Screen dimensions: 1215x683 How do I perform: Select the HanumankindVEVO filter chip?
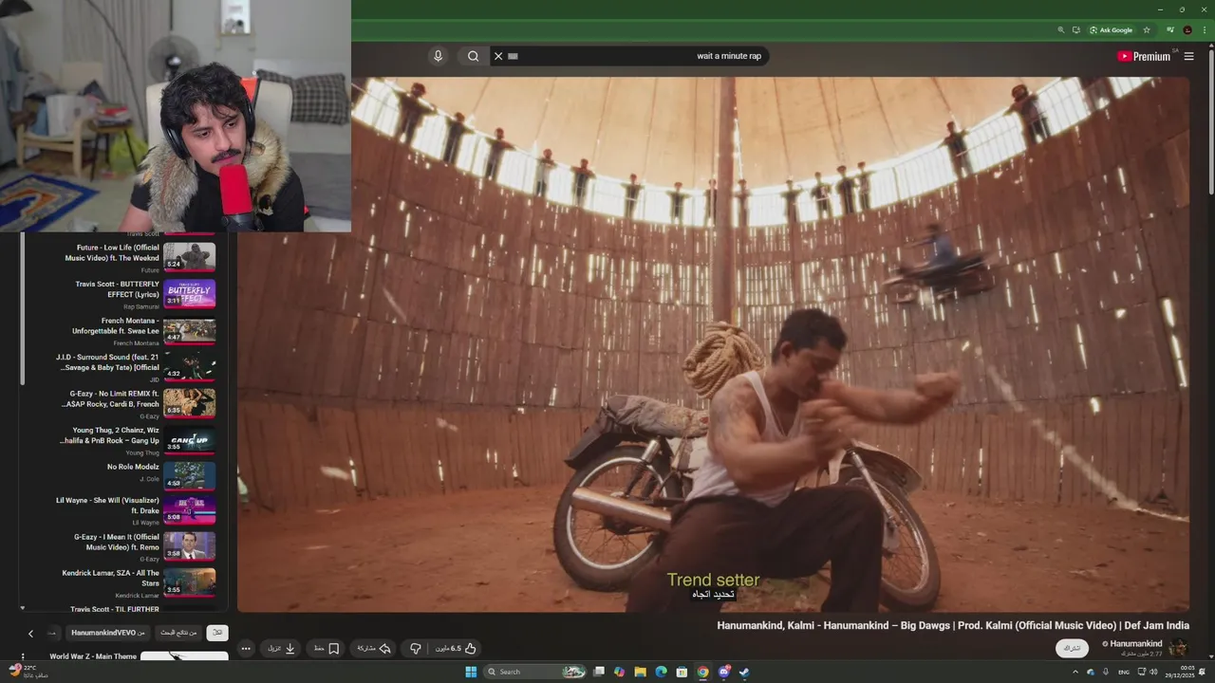(x=108, y=633)
